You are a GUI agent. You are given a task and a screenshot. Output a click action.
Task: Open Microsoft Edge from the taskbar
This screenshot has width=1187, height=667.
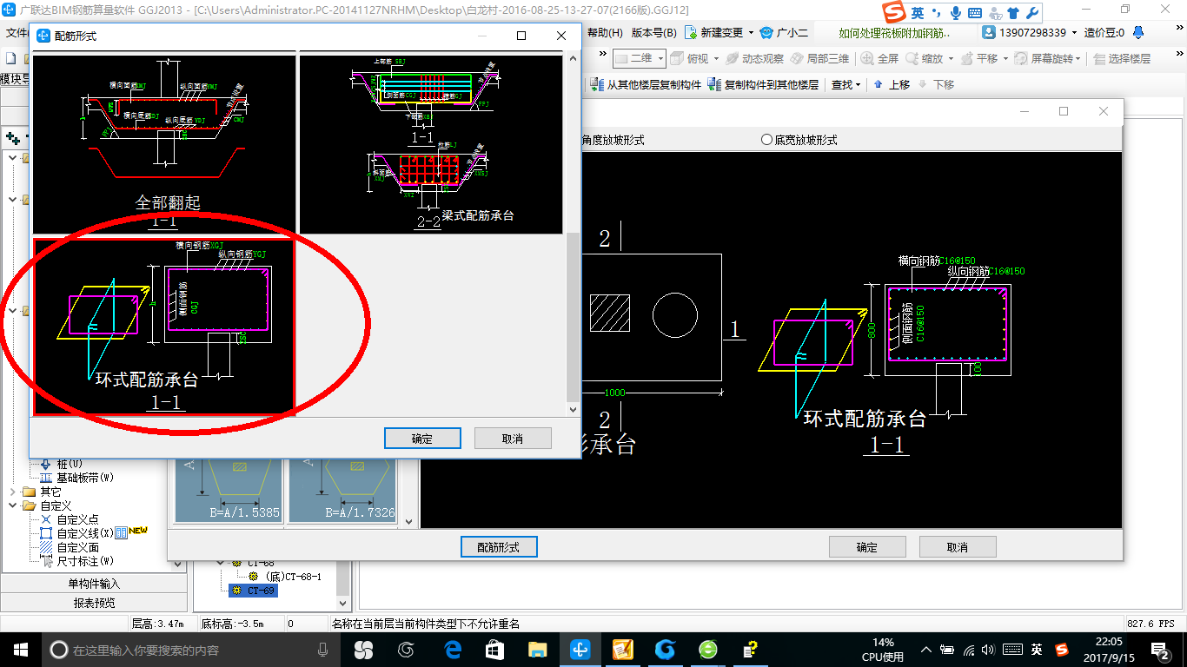pos(452,650)
